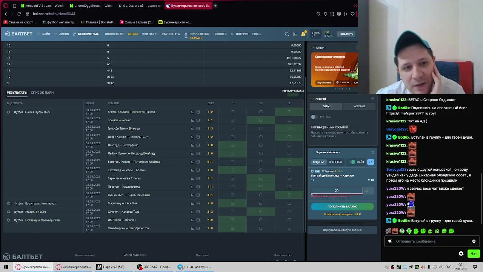Click the Пополнить button in header

tap(346, 34)
